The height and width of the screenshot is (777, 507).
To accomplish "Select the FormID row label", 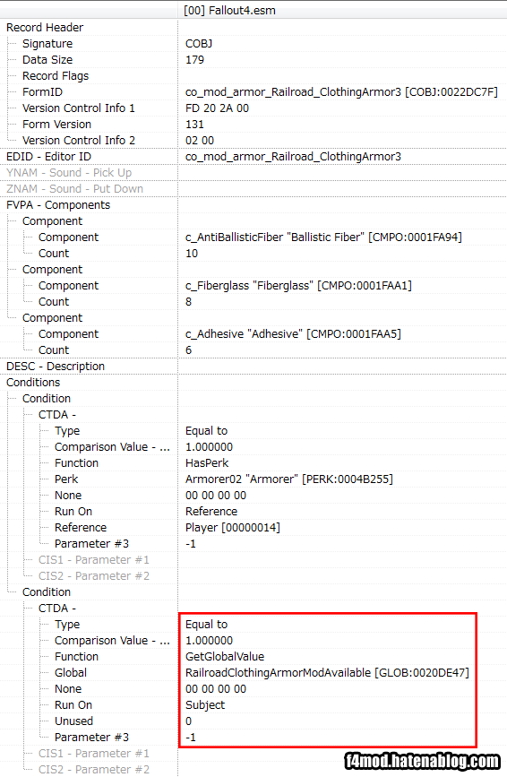I will pyautogui.click(x=42, y=91).
